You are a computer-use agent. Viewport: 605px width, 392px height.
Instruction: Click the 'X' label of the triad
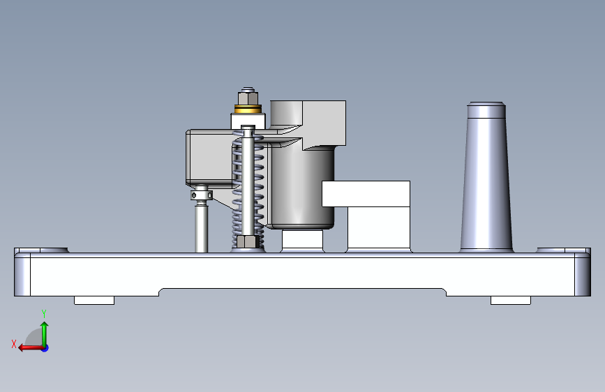pos(14,344)
